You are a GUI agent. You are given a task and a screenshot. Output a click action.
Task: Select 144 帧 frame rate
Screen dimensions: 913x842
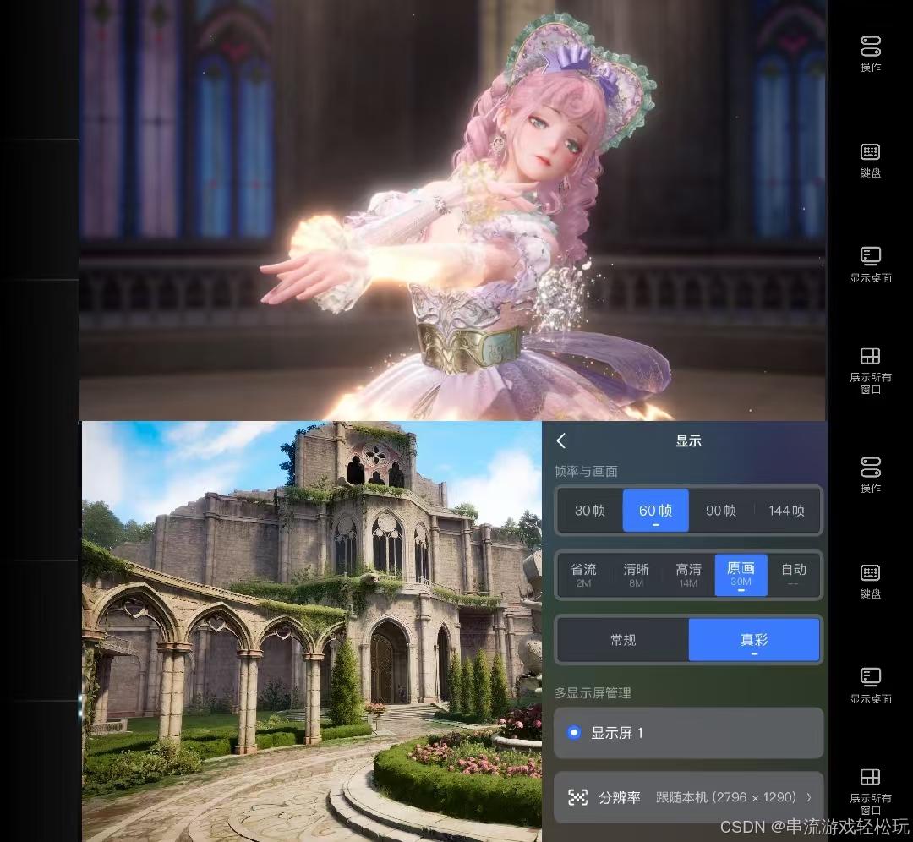[787, 511]
